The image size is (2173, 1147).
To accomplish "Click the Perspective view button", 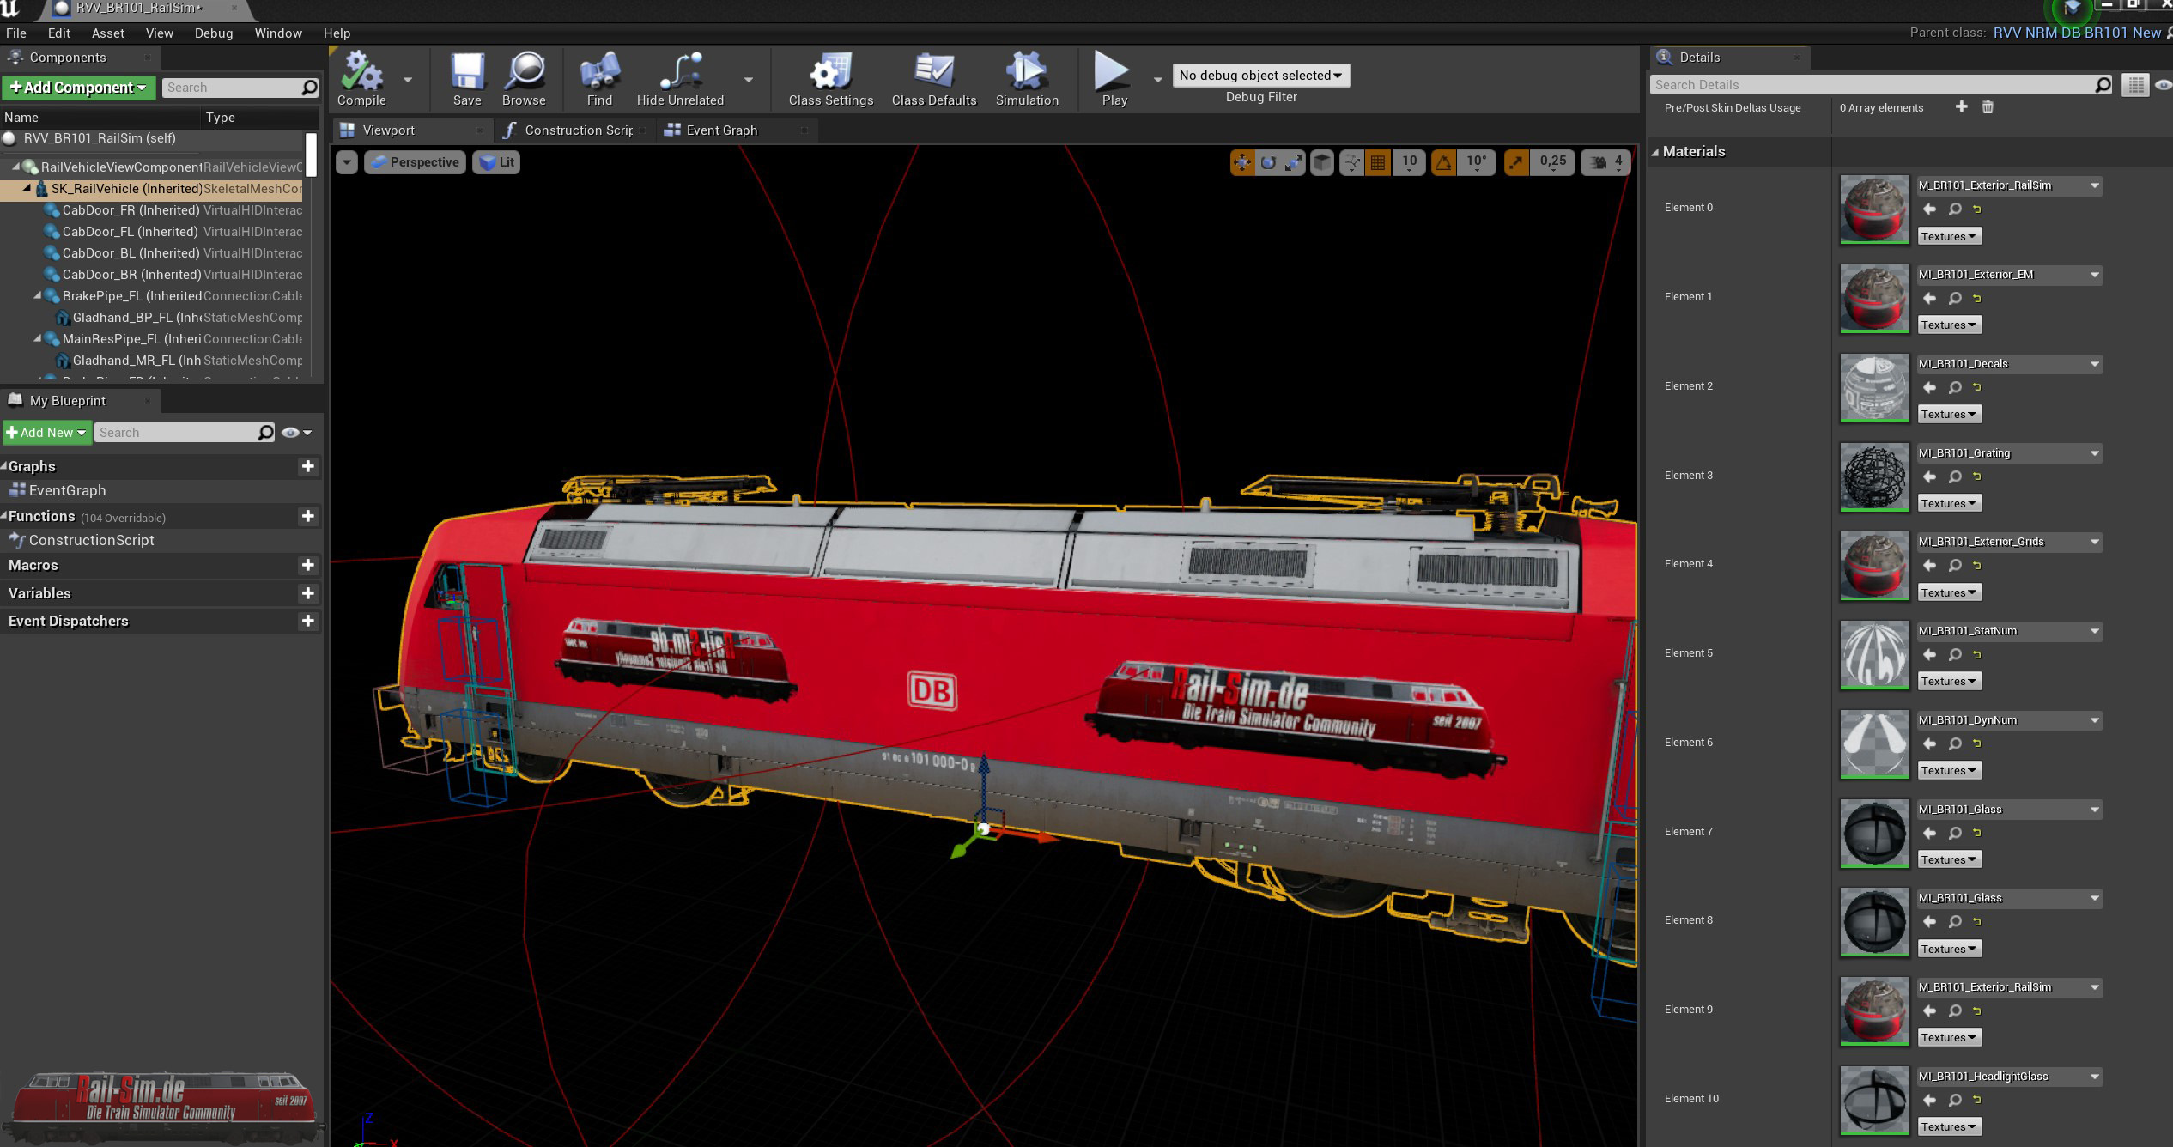I will [x=416, y=162].
